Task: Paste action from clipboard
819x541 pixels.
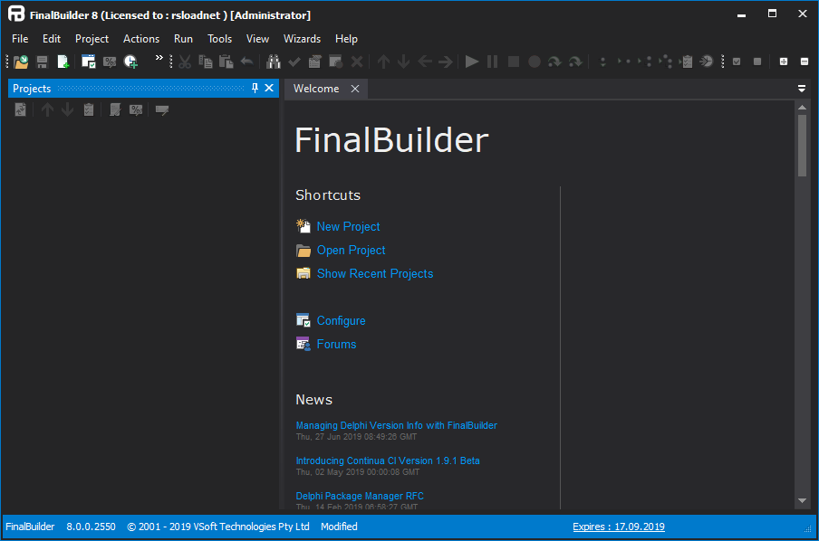Action: click(x=226, y=62)
